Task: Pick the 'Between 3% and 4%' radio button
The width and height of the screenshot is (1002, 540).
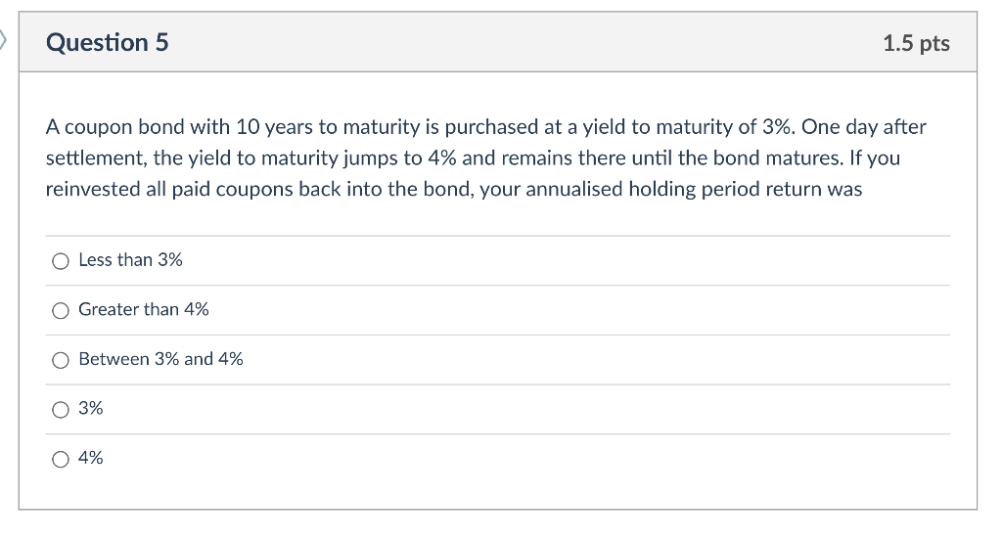Action: click(61, 360)
